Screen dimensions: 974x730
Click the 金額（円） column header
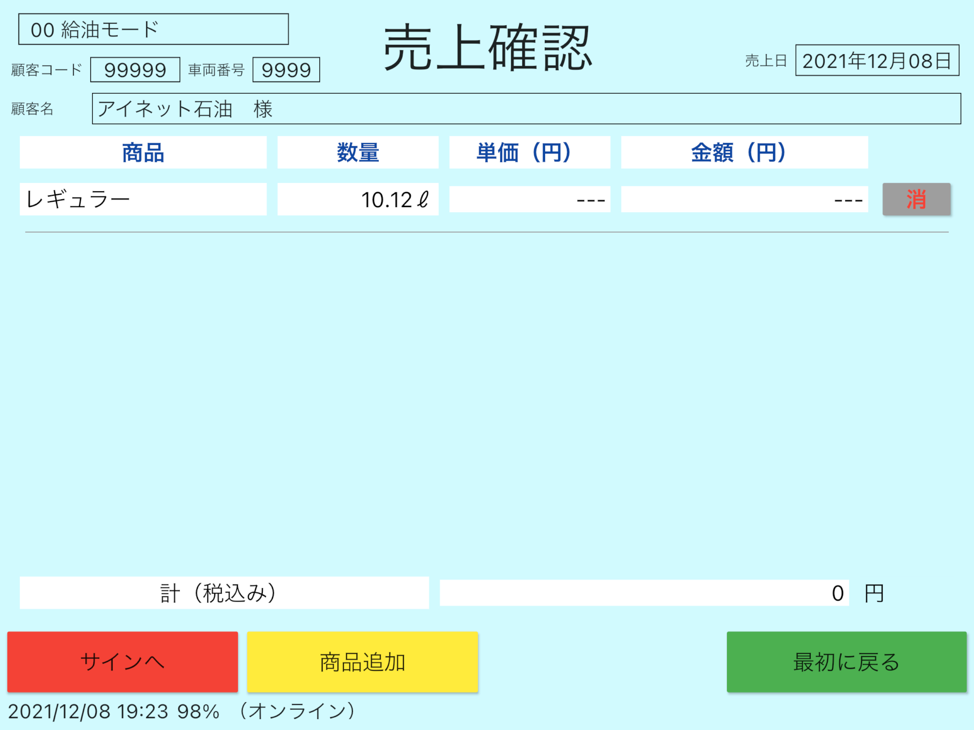pyautogui.click(x=744, y=152)
